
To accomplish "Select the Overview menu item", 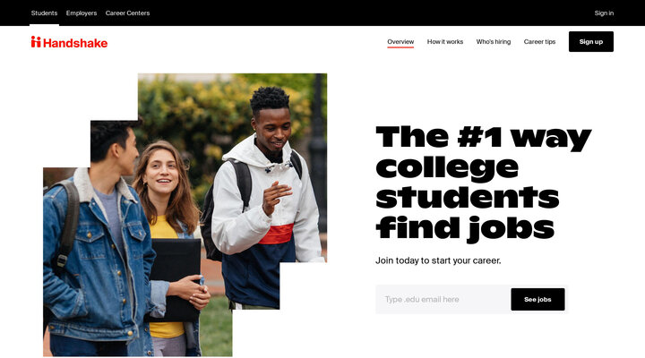I will click(x=400, y=41).
